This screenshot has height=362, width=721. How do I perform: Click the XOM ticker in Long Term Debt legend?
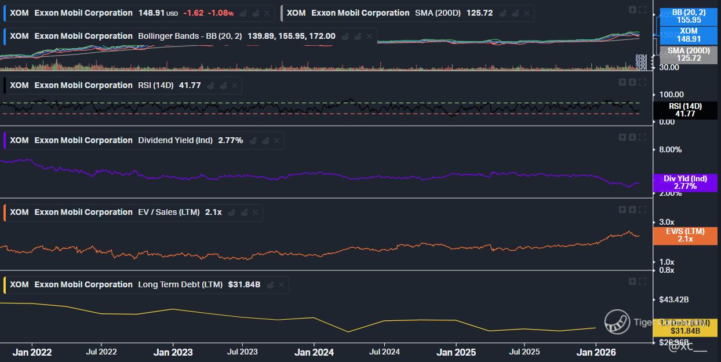pos(19,285)
